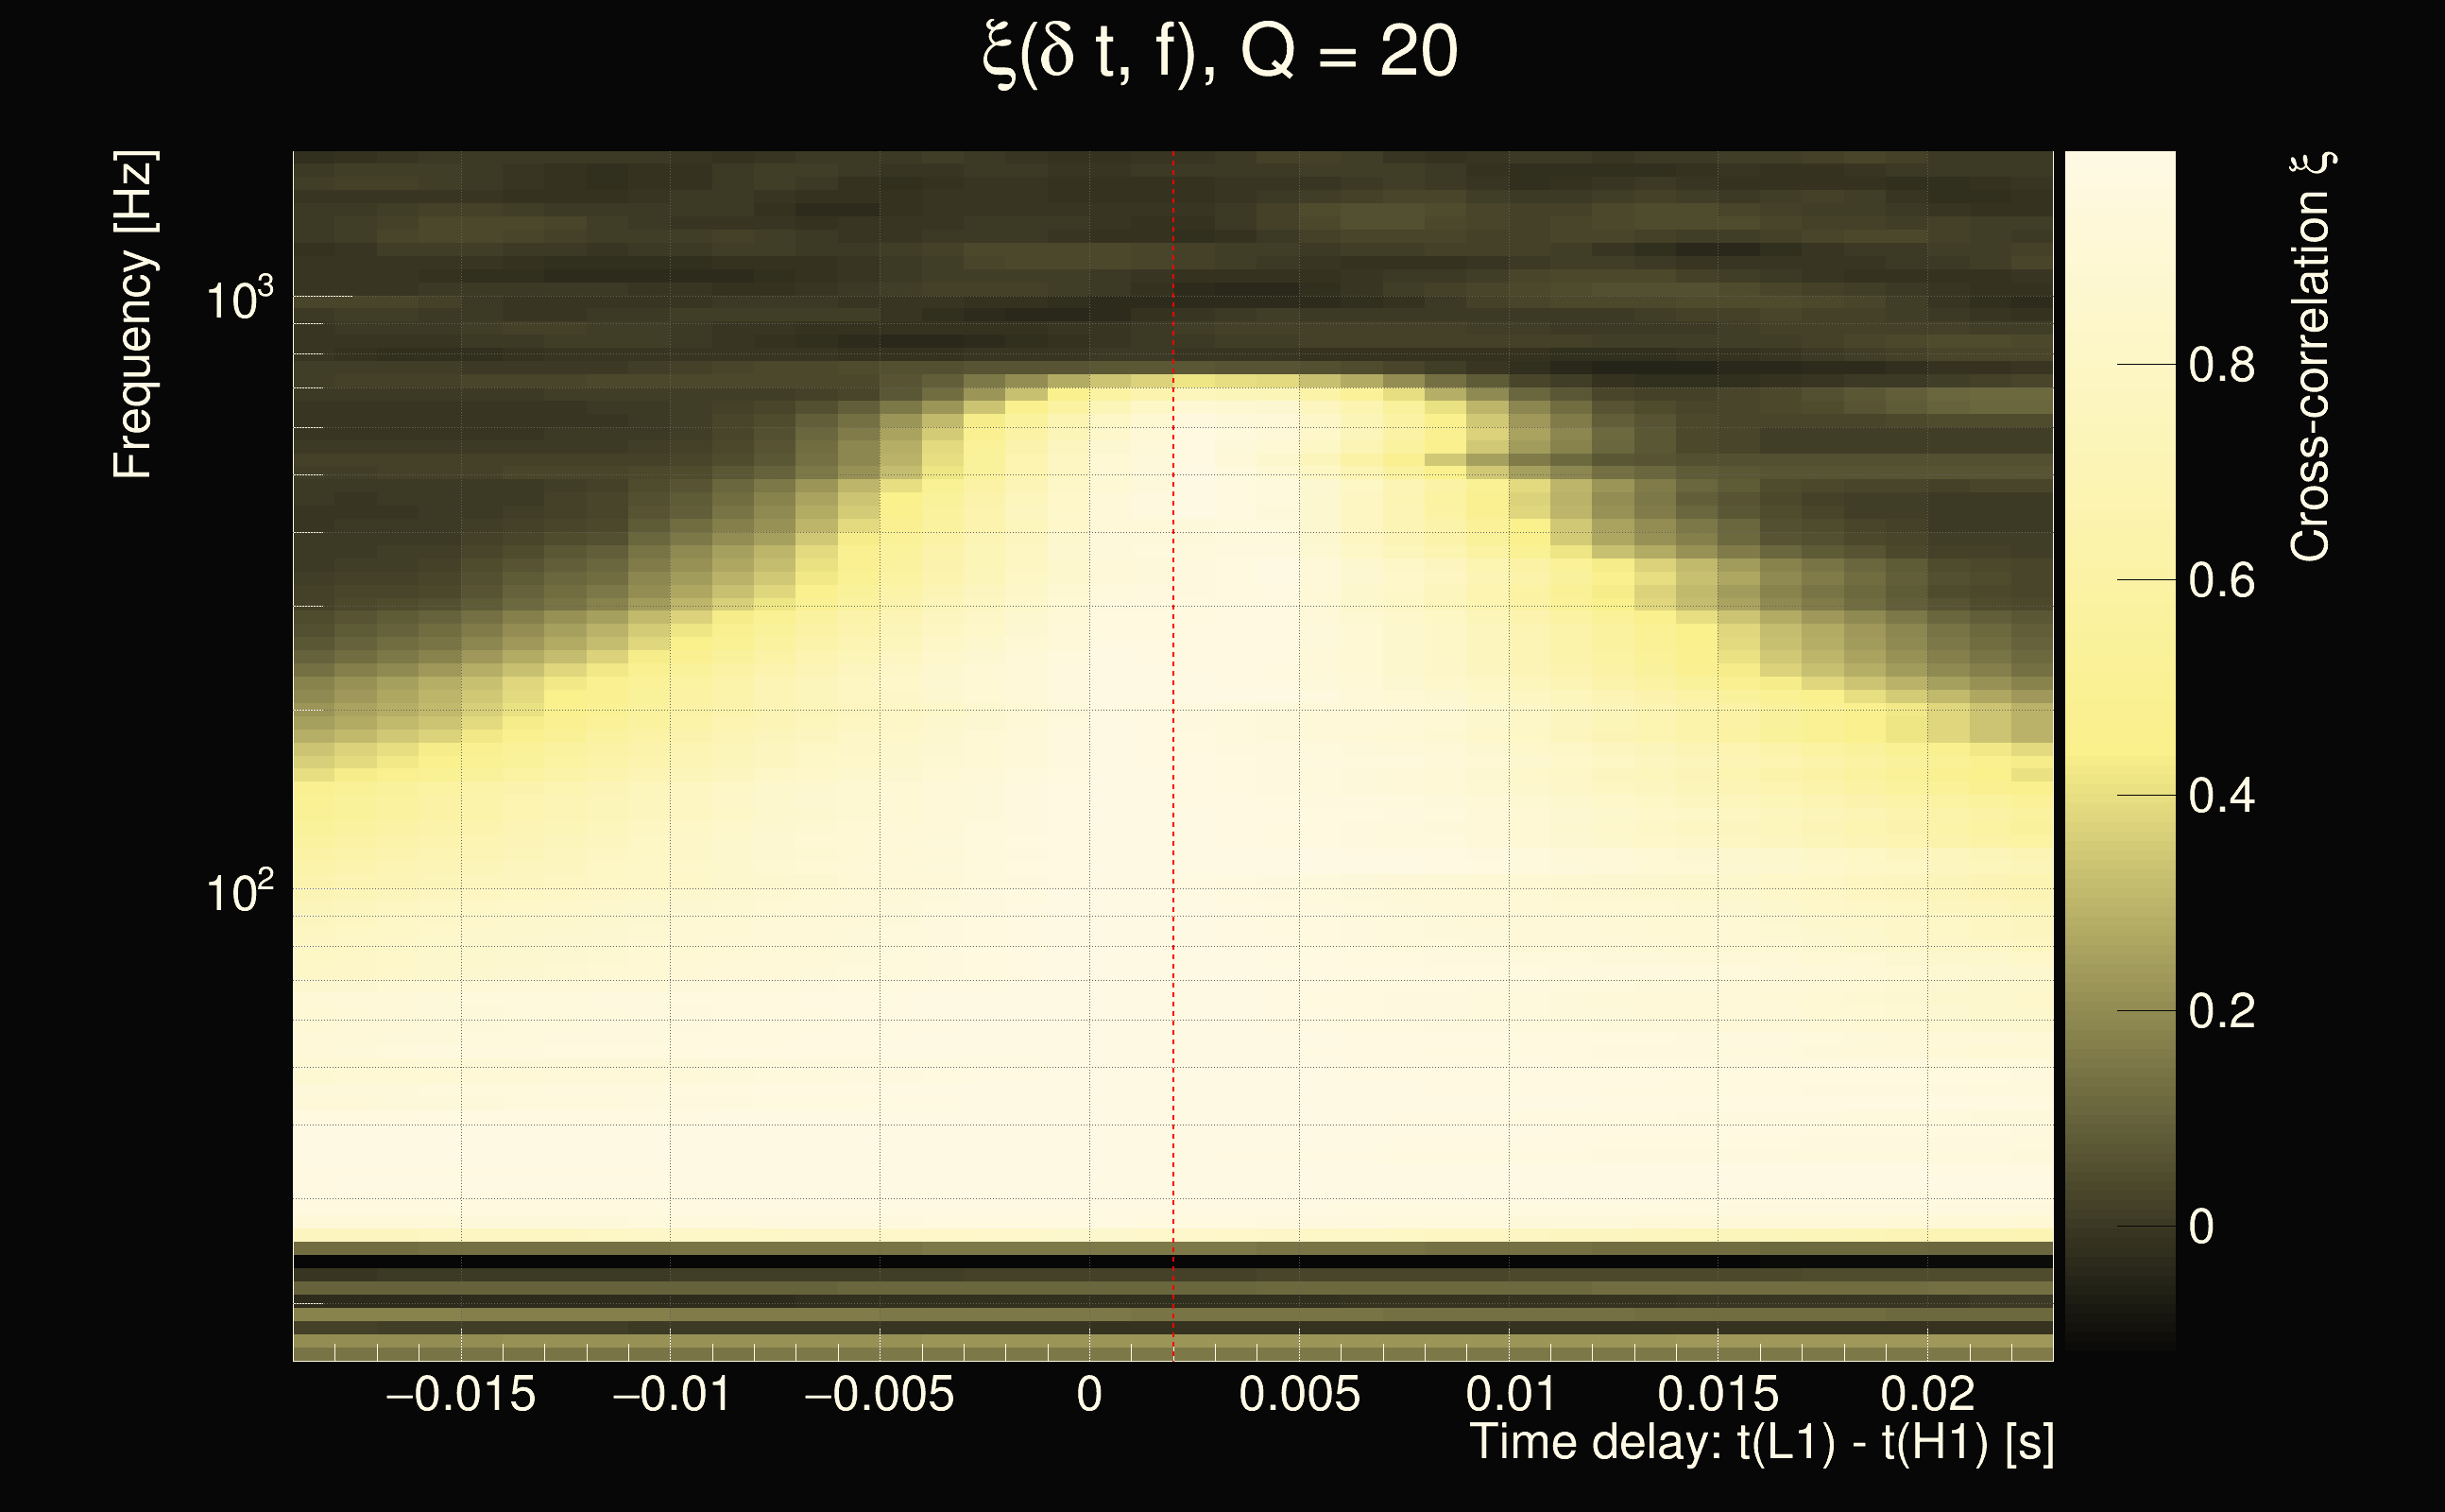Click the Cross-correlation ξ colorbar label
Viewport: 2445px width, 1512px height.
2310,357
